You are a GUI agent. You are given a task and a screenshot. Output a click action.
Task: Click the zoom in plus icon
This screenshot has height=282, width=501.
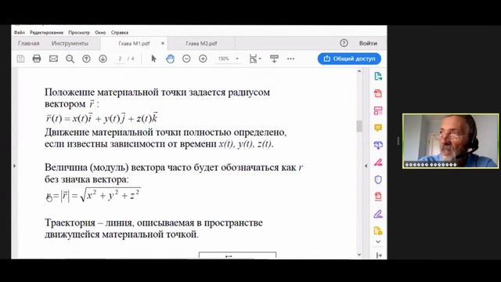tap(203, 59)
